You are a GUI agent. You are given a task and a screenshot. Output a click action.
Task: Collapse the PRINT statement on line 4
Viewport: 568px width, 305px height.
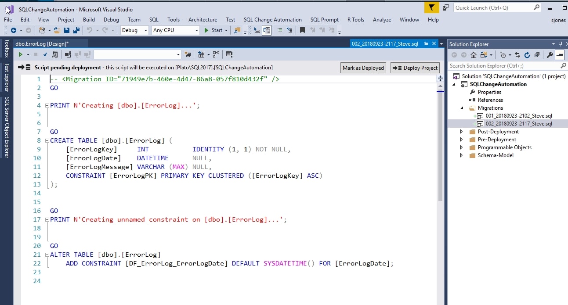pyautogui.click(x=47, y=106)
